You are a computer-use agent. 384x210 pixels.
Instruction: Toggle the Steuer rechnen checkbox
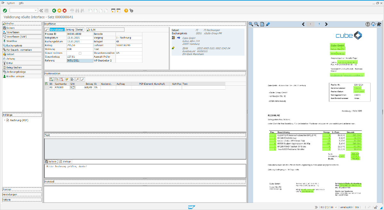pos(80,53)
